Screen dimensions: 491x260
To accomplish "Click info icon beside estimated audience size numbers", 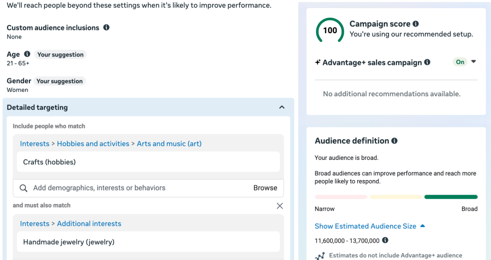I will click(385, 240).
